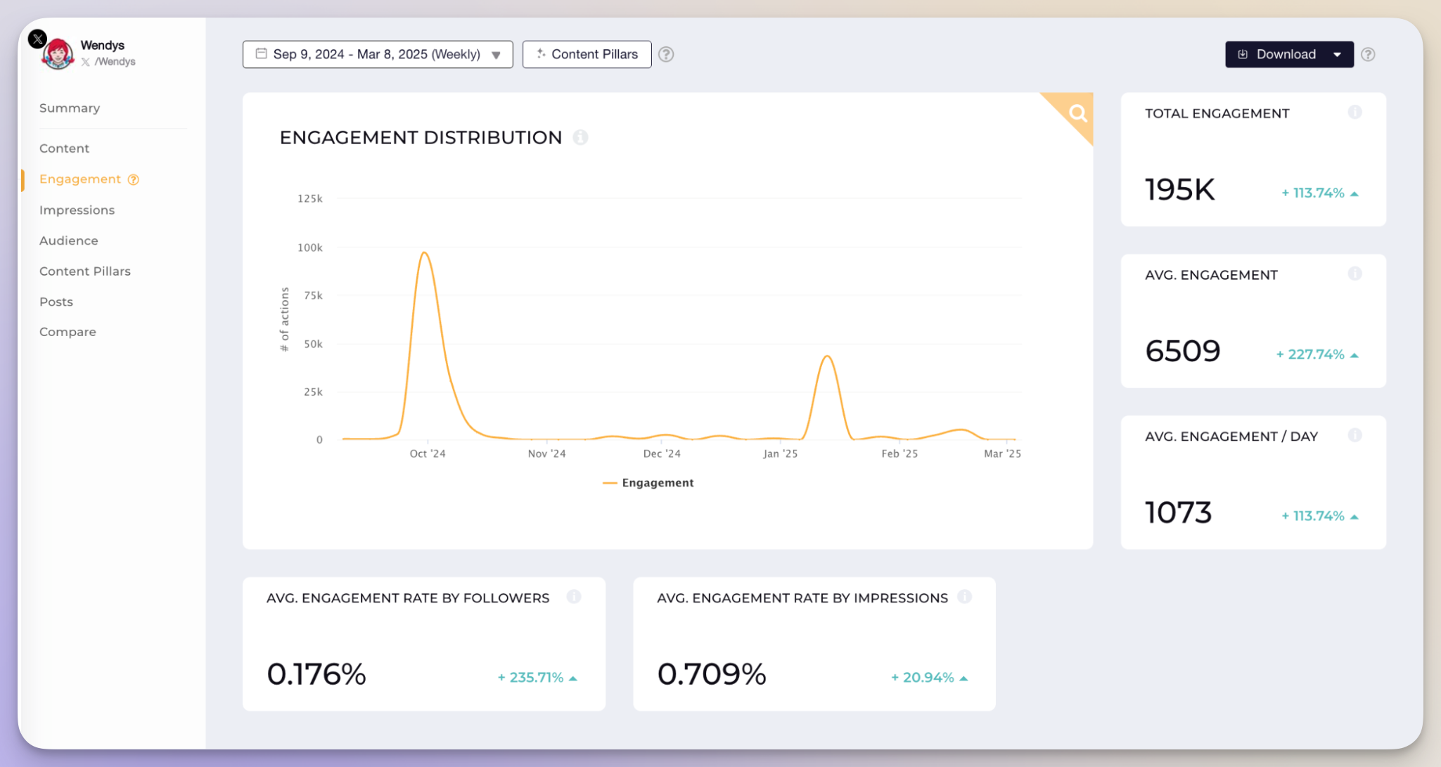Screen dimensions: 1441x767
Task: Click the Oct '24 peak on the engagement line
Action: coord(424,252)
